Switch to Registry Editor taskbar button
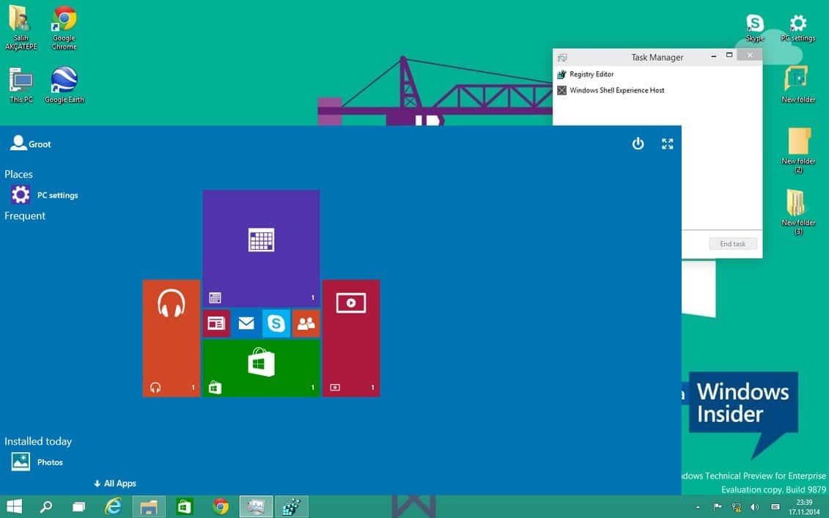Viewport: 829px width, 518px height. point(291,507)
